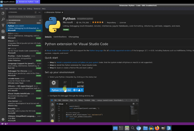Open the Terminal menu
Image resolution: width=194 pixels, height=131 pixels.
37,9
